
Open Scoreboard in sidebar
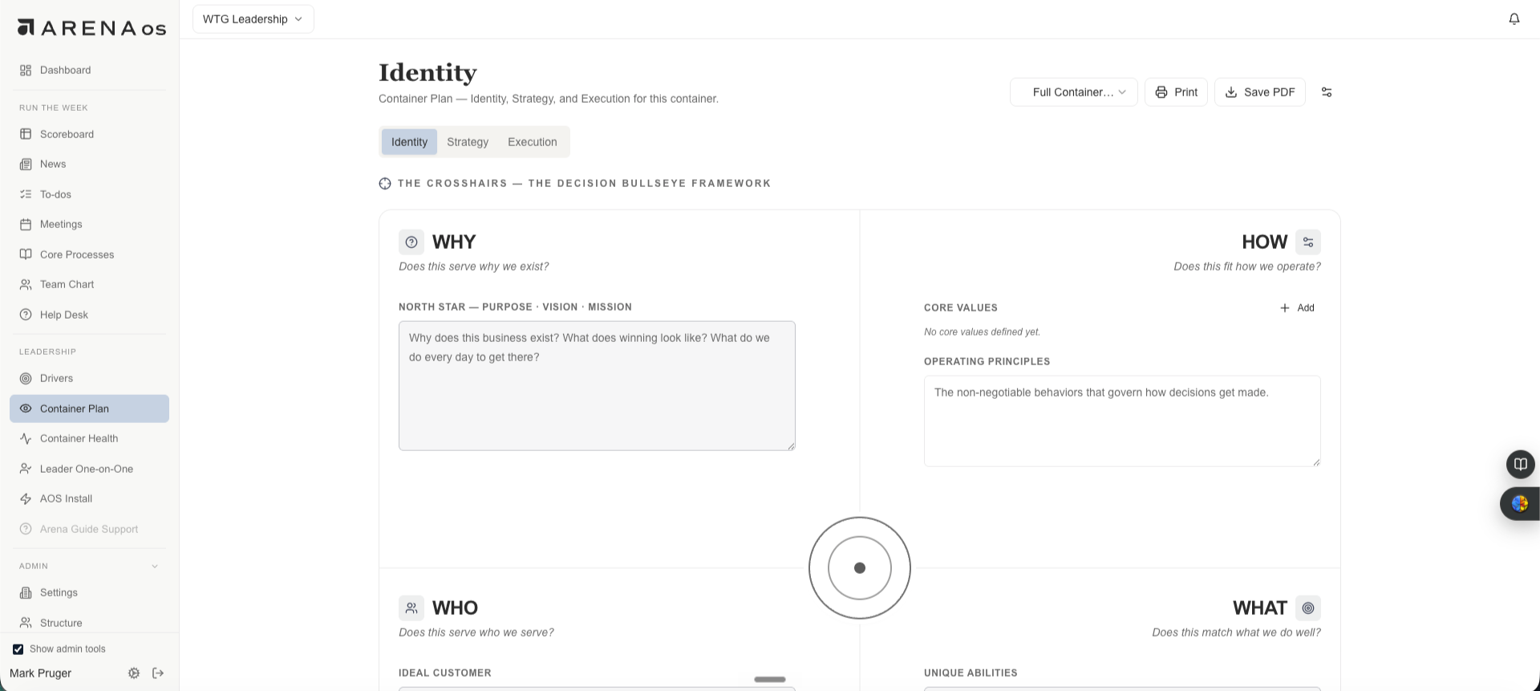[89, 134]
